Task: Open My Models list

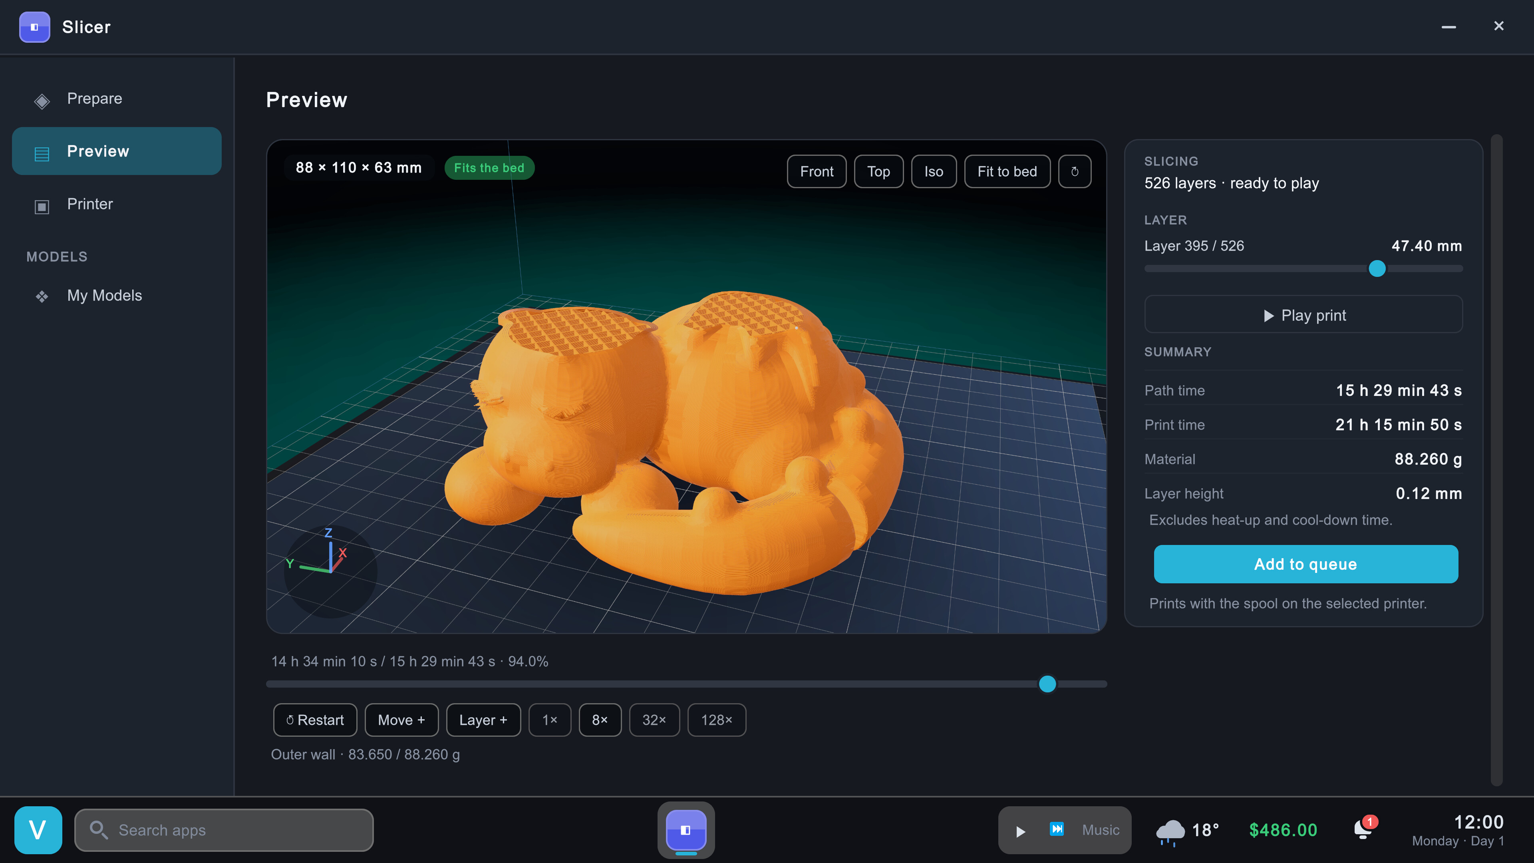Action: click(117, 295)
